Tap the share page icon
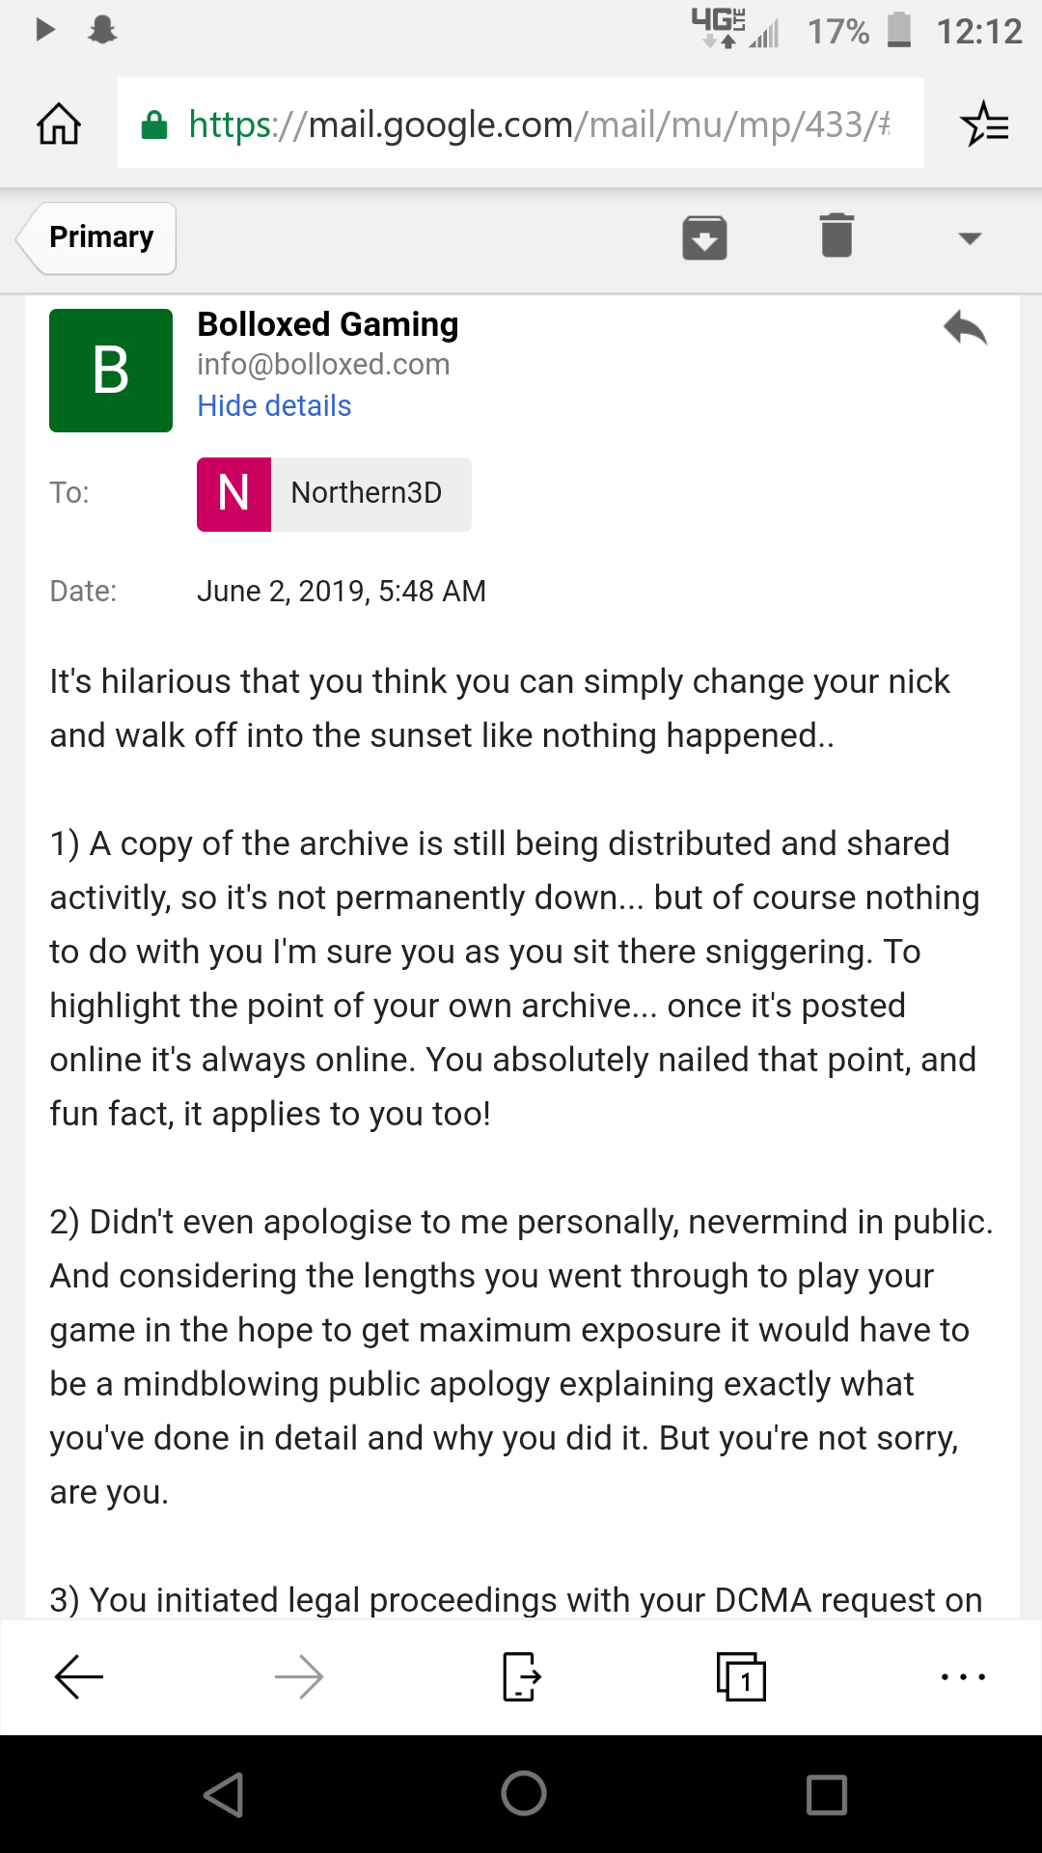 pyautogui.click(x=521, y=1677)
